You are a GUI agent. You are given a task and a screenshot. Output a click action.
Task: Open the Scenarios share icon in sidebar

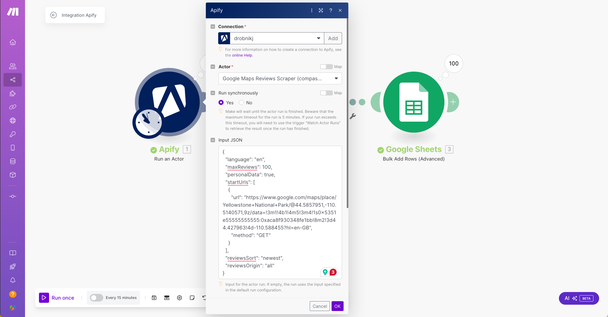coord(13,80)
